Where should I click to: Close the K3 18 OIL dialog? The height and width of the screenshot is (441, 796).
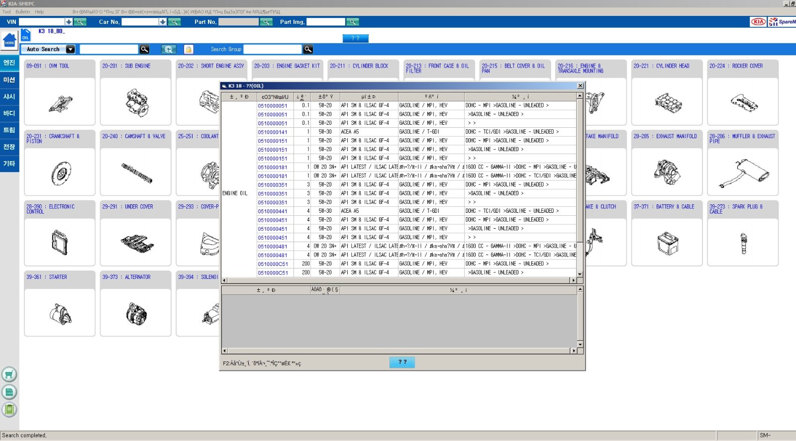click(x=580, y=86)
